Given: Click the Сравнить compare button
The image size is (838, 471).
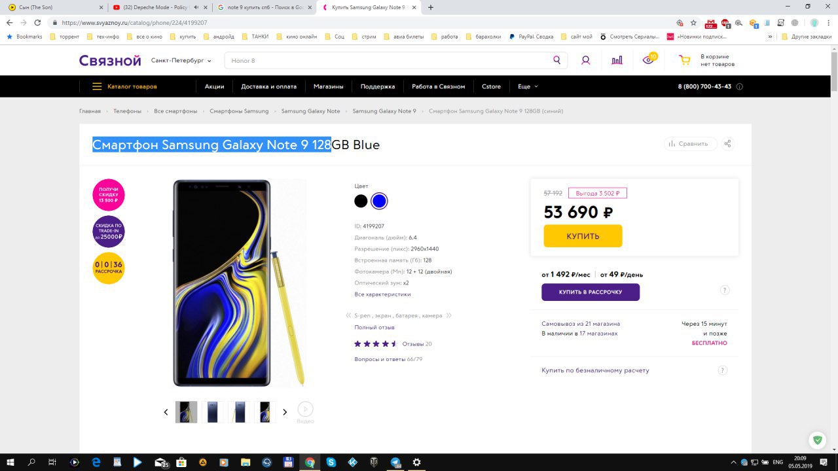Looking at the screenshot, I should [x=690, y=144].
